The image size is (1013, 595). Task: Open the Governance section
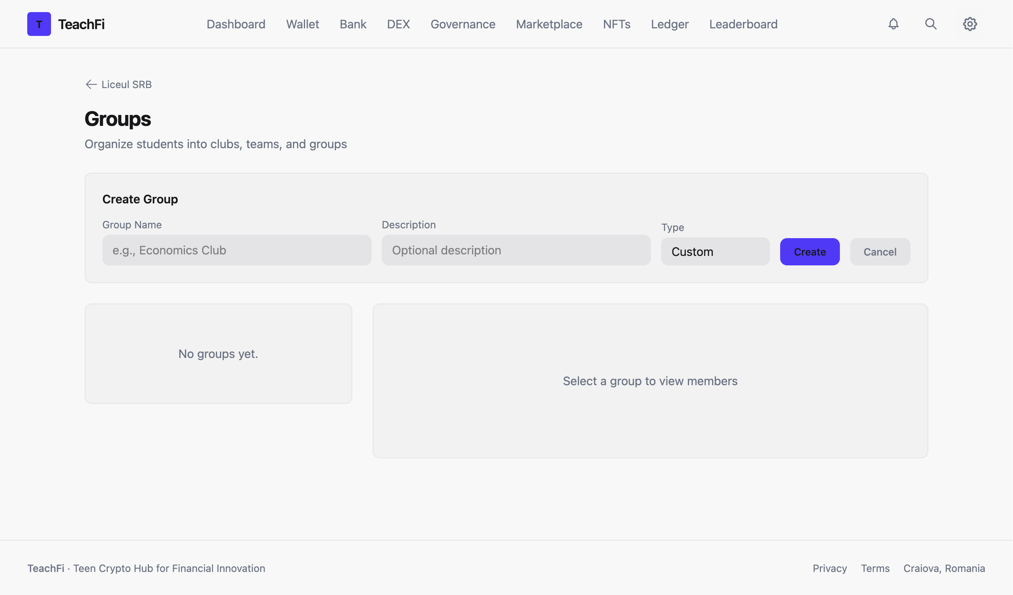pyautogui.click(x=463, y=24)
